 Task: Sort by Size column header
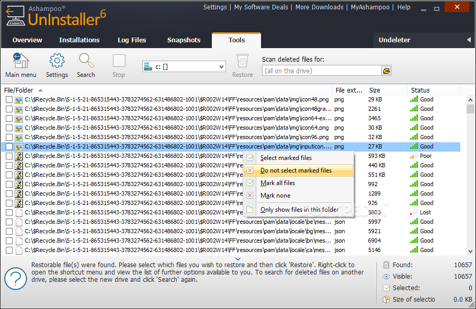pos(387,90)
